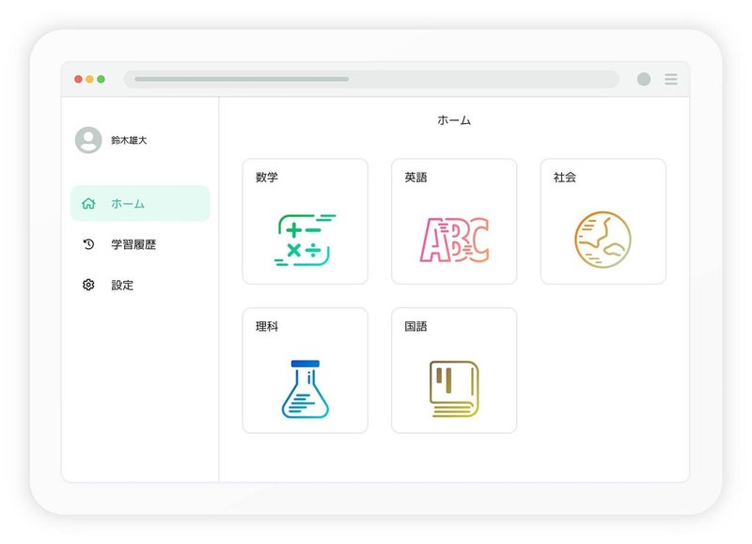
Task: Click the user avatar icon
Action: coord(88,140)
